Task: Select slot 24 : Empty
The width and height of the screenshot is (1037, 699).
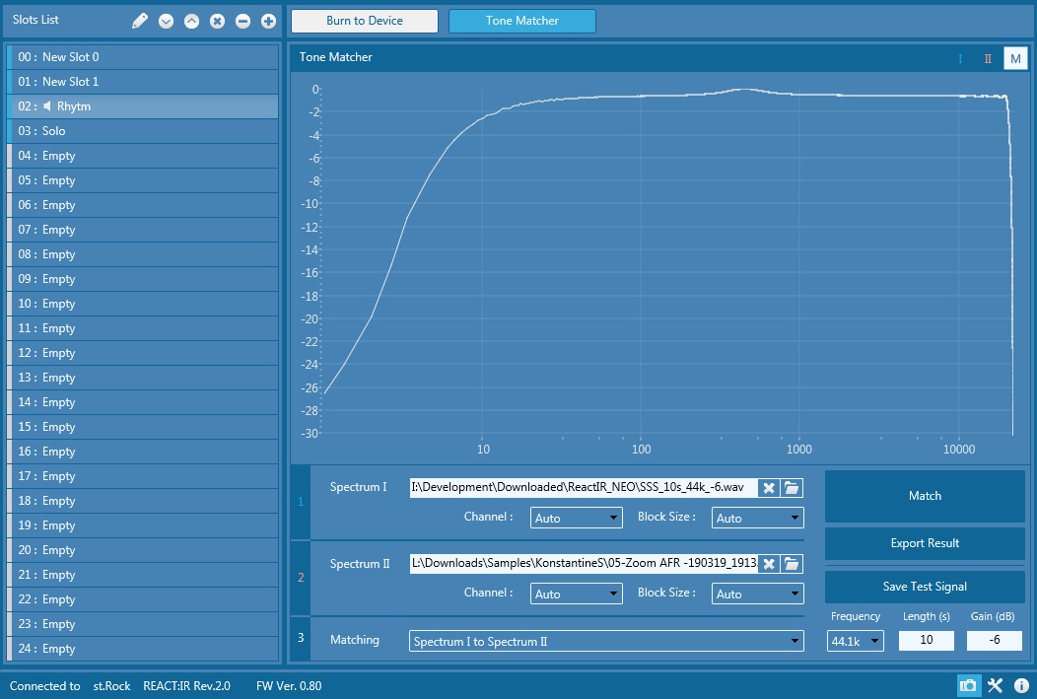Action: tap(142, 649)
